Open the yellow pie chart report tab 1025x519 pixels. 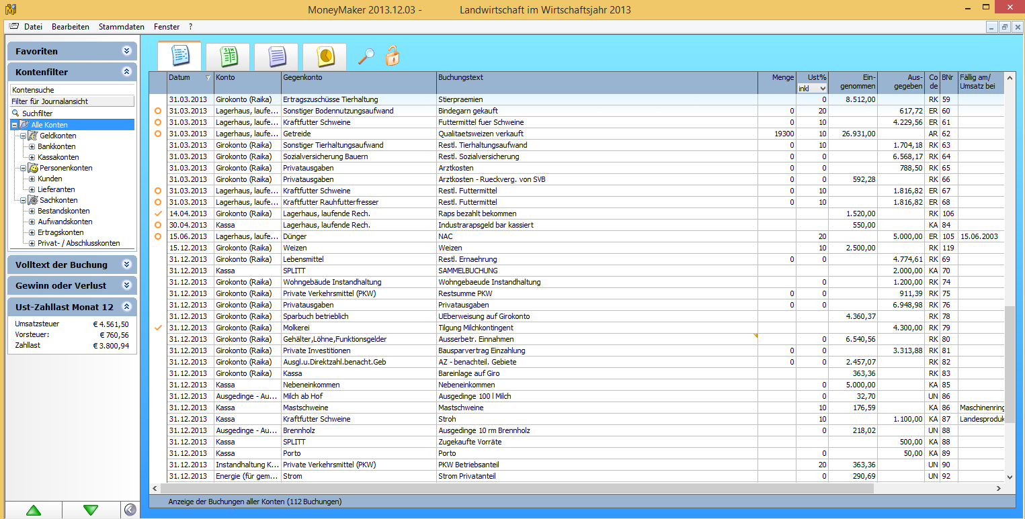click(325, 56)
